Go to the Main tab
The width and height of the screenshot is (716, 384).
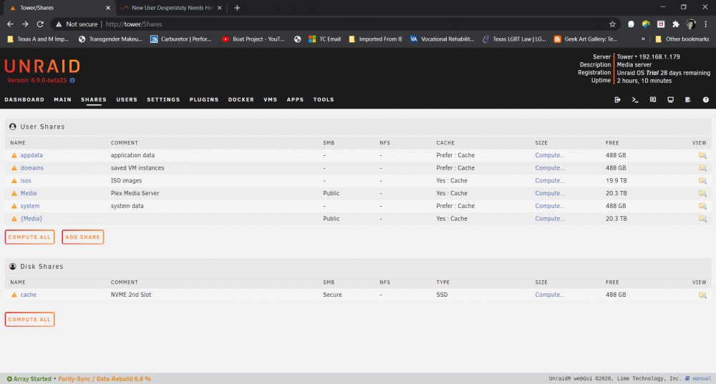click(62, 99)
